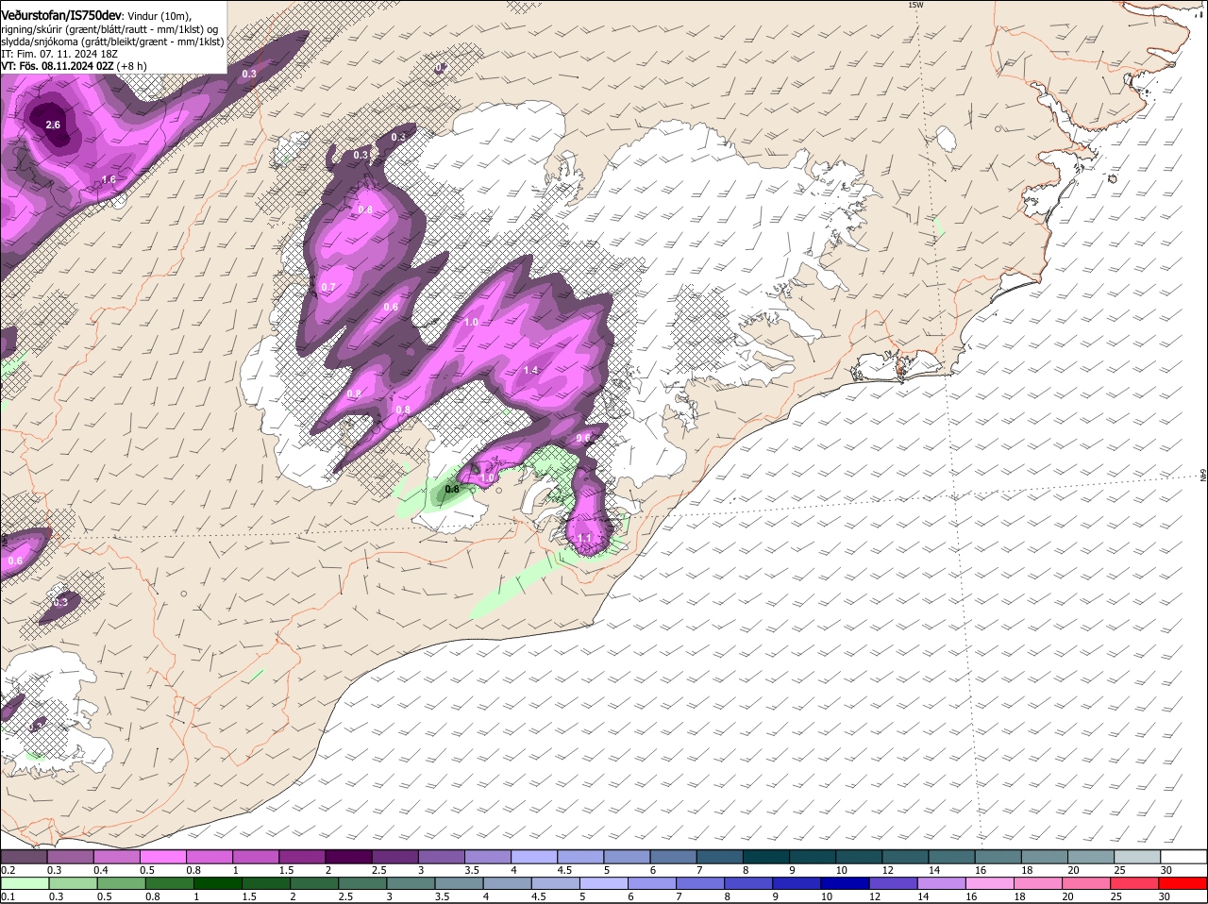Pick the 1 swatch in the lower legend row
This screenshot has height=904, width=1208.
[x=217, y=883]
